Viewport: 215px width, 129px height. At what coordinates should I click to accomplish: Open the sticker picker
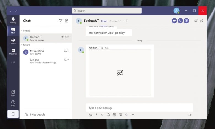click(x=120, y=115)
